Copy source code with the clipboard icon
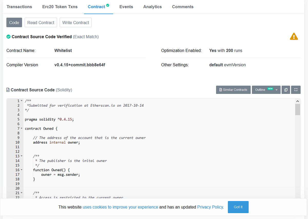The image size is (308, 219). (x=286, y=90)
